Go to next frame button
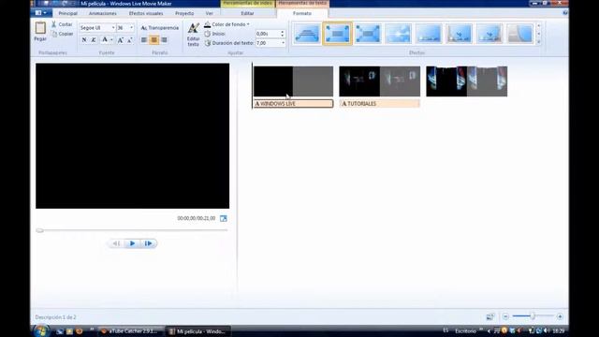This screenshot has height=337, width=599. tap(148, 243)
